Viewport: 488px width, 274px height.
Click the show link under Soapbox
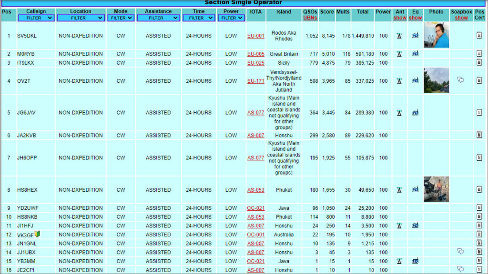tap(461, 18)
